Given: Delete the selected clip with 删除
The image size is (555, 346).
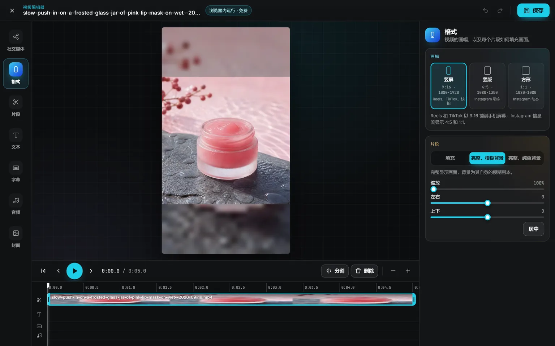Looking at the screenshot, I should (365, 271).
